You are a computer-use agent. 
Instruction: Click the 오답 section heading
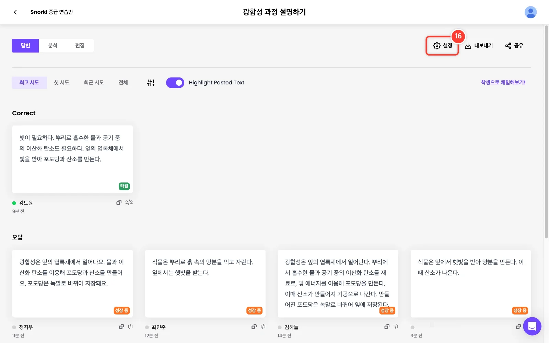coord(17,237)
